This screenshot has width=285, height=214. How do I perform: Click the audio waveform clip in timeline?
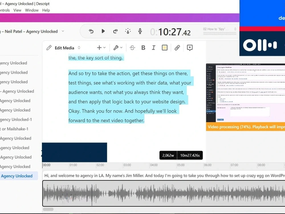click(164, 193)
